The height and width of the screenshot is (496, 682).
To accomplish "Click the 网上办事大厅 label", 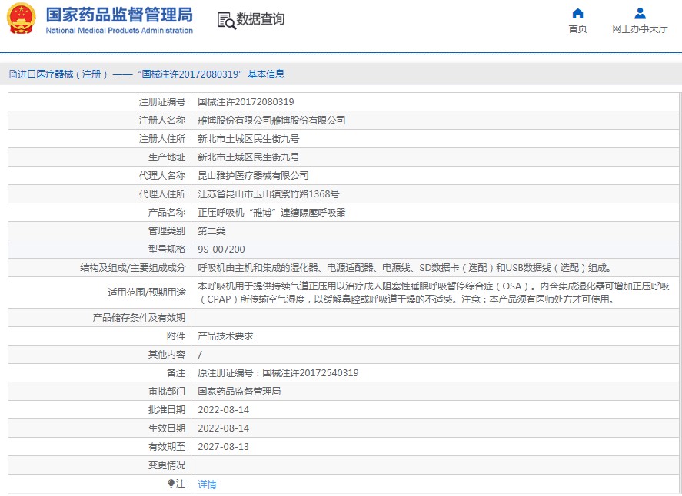I will click(x=640, y=28).
